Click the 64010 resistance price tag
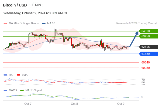 148,31
